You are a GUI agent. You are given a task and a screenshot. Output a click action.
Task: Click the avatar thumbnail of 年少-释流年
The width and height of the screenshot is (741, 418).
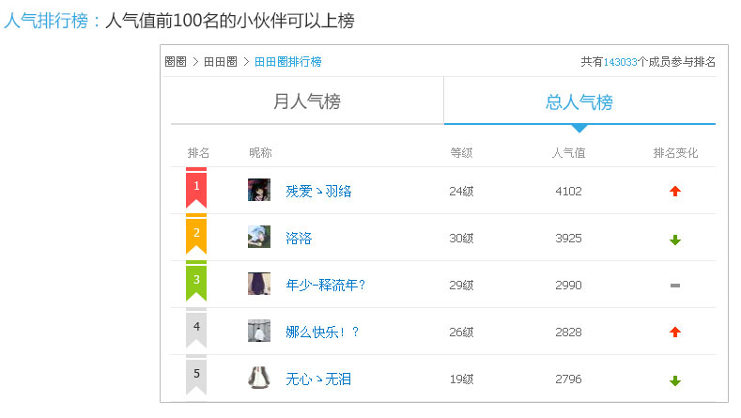(259, 284)
